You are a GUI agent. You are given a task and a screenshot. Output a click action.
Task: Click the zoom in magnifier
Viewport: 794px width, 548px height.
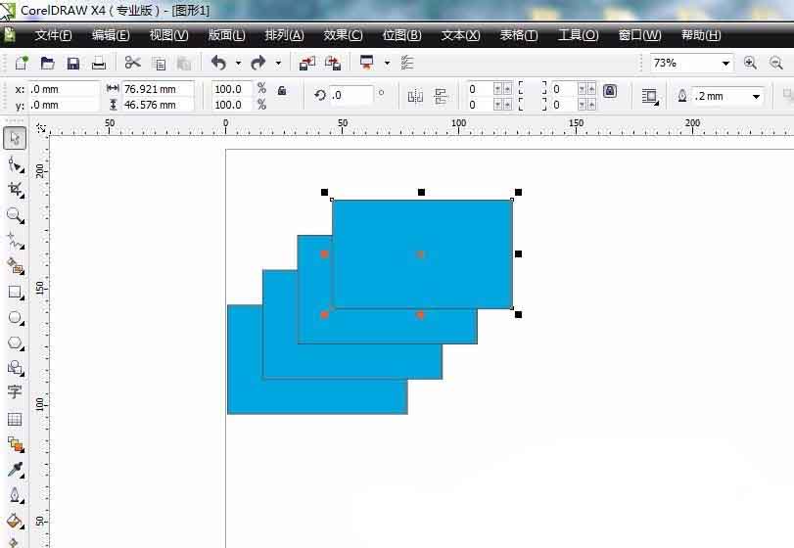[x=751, y=63]
